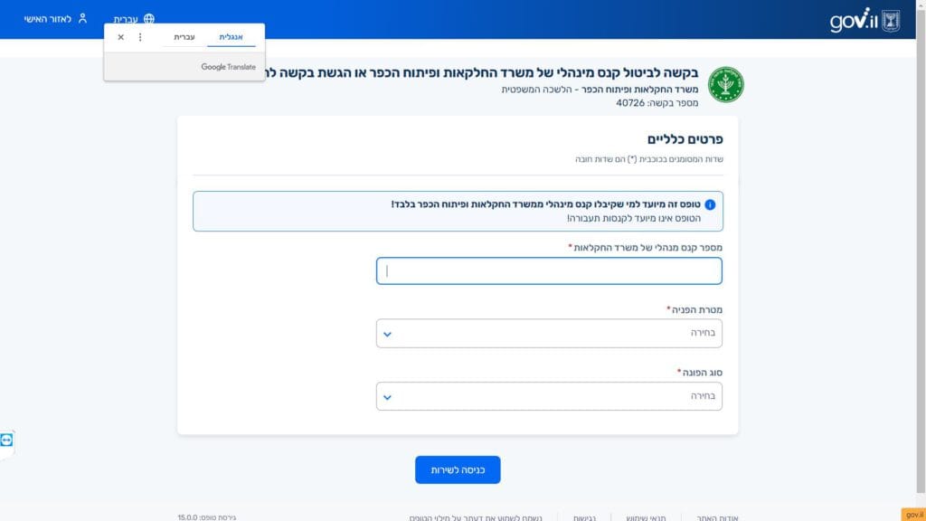Click the TeamViewer icon on the left edge
Image resolution: width=926 pixels, height=521 pixels.
[x=7, y=440]
